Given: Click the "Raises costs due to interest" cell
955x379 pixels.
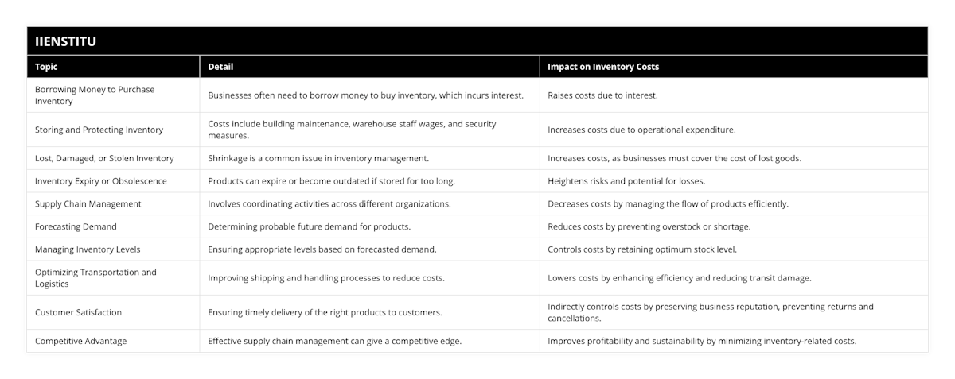Looking at the screenshot, I should pyautogui.click(x=602, y=95).
